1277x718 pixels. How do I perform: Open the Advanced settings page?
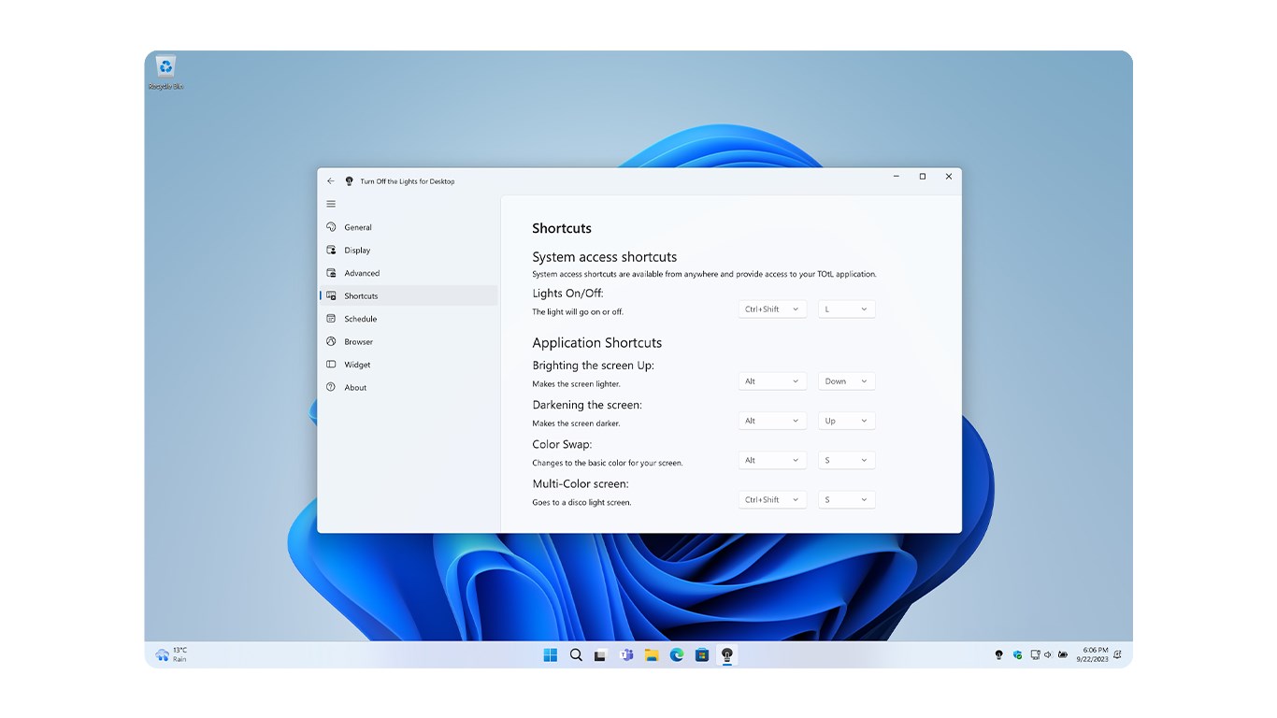coord(408,273)
